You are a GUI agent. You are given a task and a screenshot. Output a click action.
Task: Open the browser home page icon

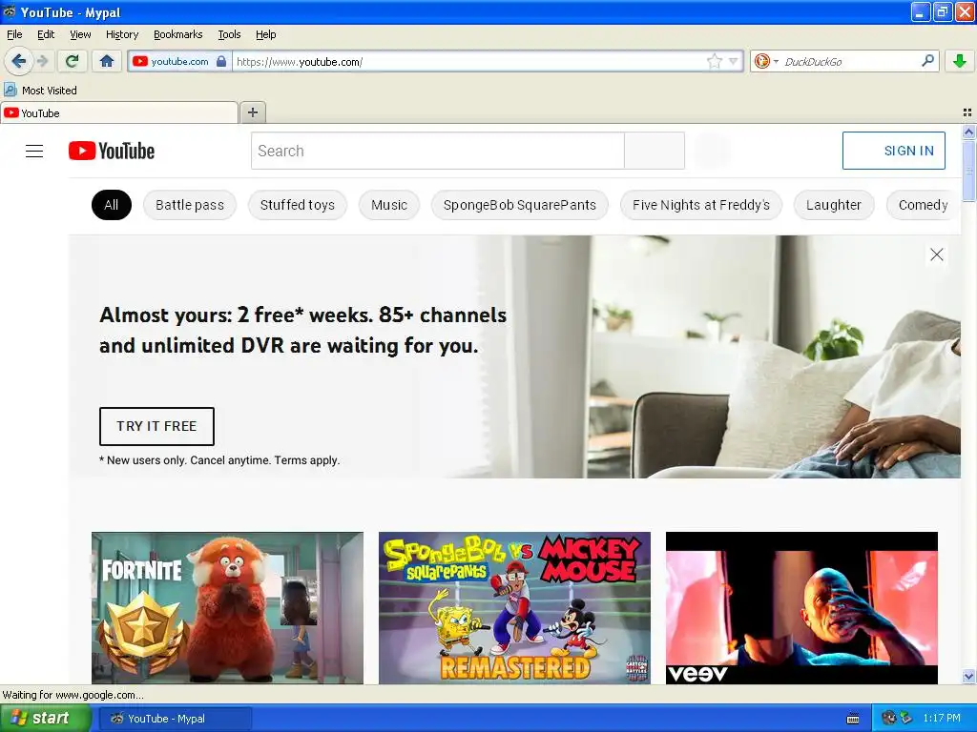click(x=107, y=61)
